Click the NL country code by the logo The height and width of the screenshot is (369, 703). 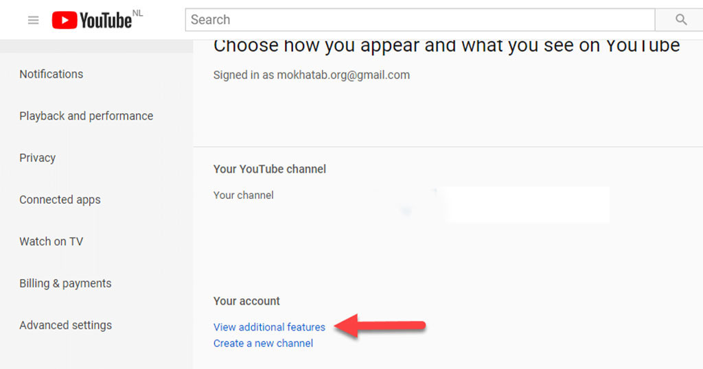click(x=137, y=14)
